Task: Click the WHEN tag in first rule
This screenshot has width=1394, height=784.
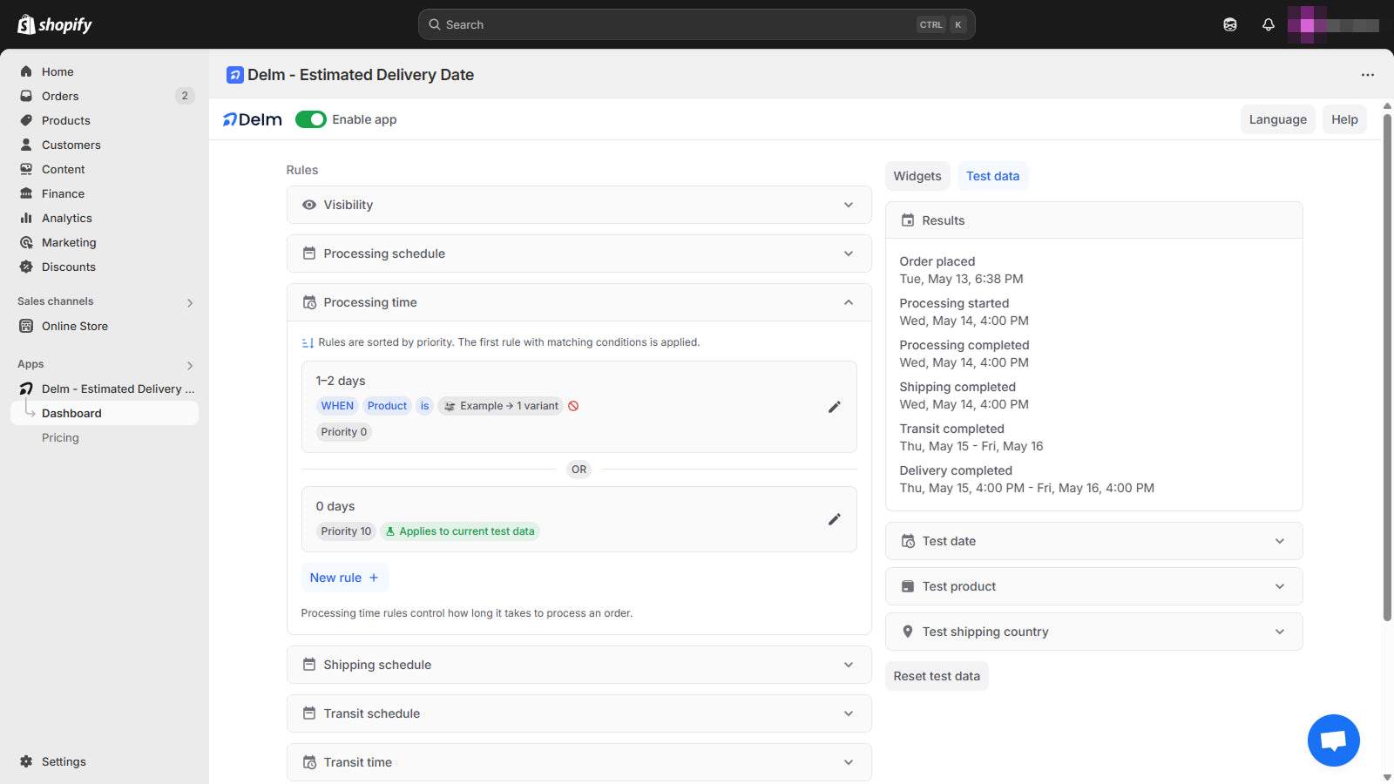Action: click(x=337, y=406)
